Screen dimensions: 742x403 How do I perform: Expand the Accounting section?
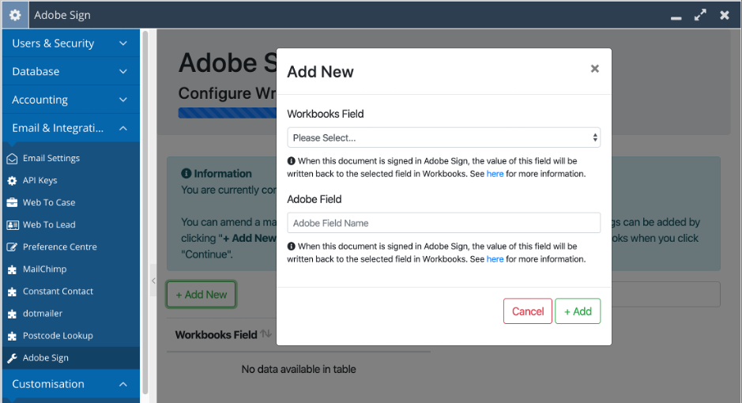[71, 100]
